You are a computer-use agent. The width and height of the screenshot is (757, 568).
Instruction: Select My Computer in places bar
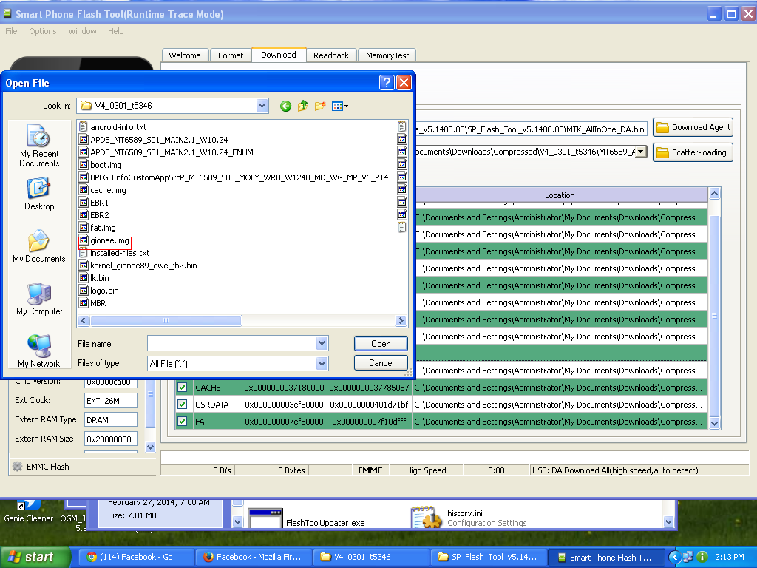pyautogui.click(x=39, y=300)
